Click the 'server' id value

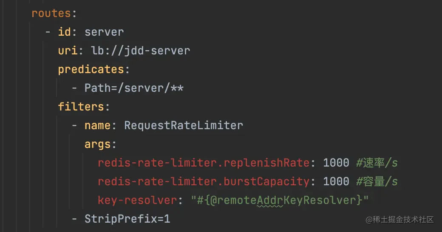click(x=104, y=32)
